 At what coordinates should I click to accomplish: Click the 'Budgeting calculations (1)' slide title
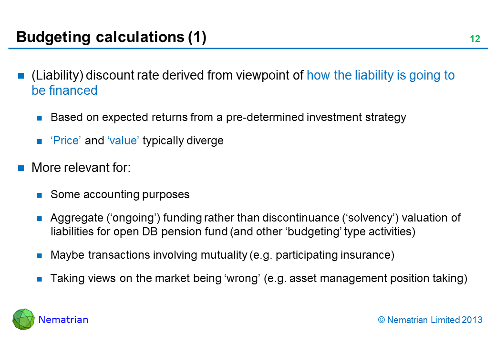(x=111, y=37)
